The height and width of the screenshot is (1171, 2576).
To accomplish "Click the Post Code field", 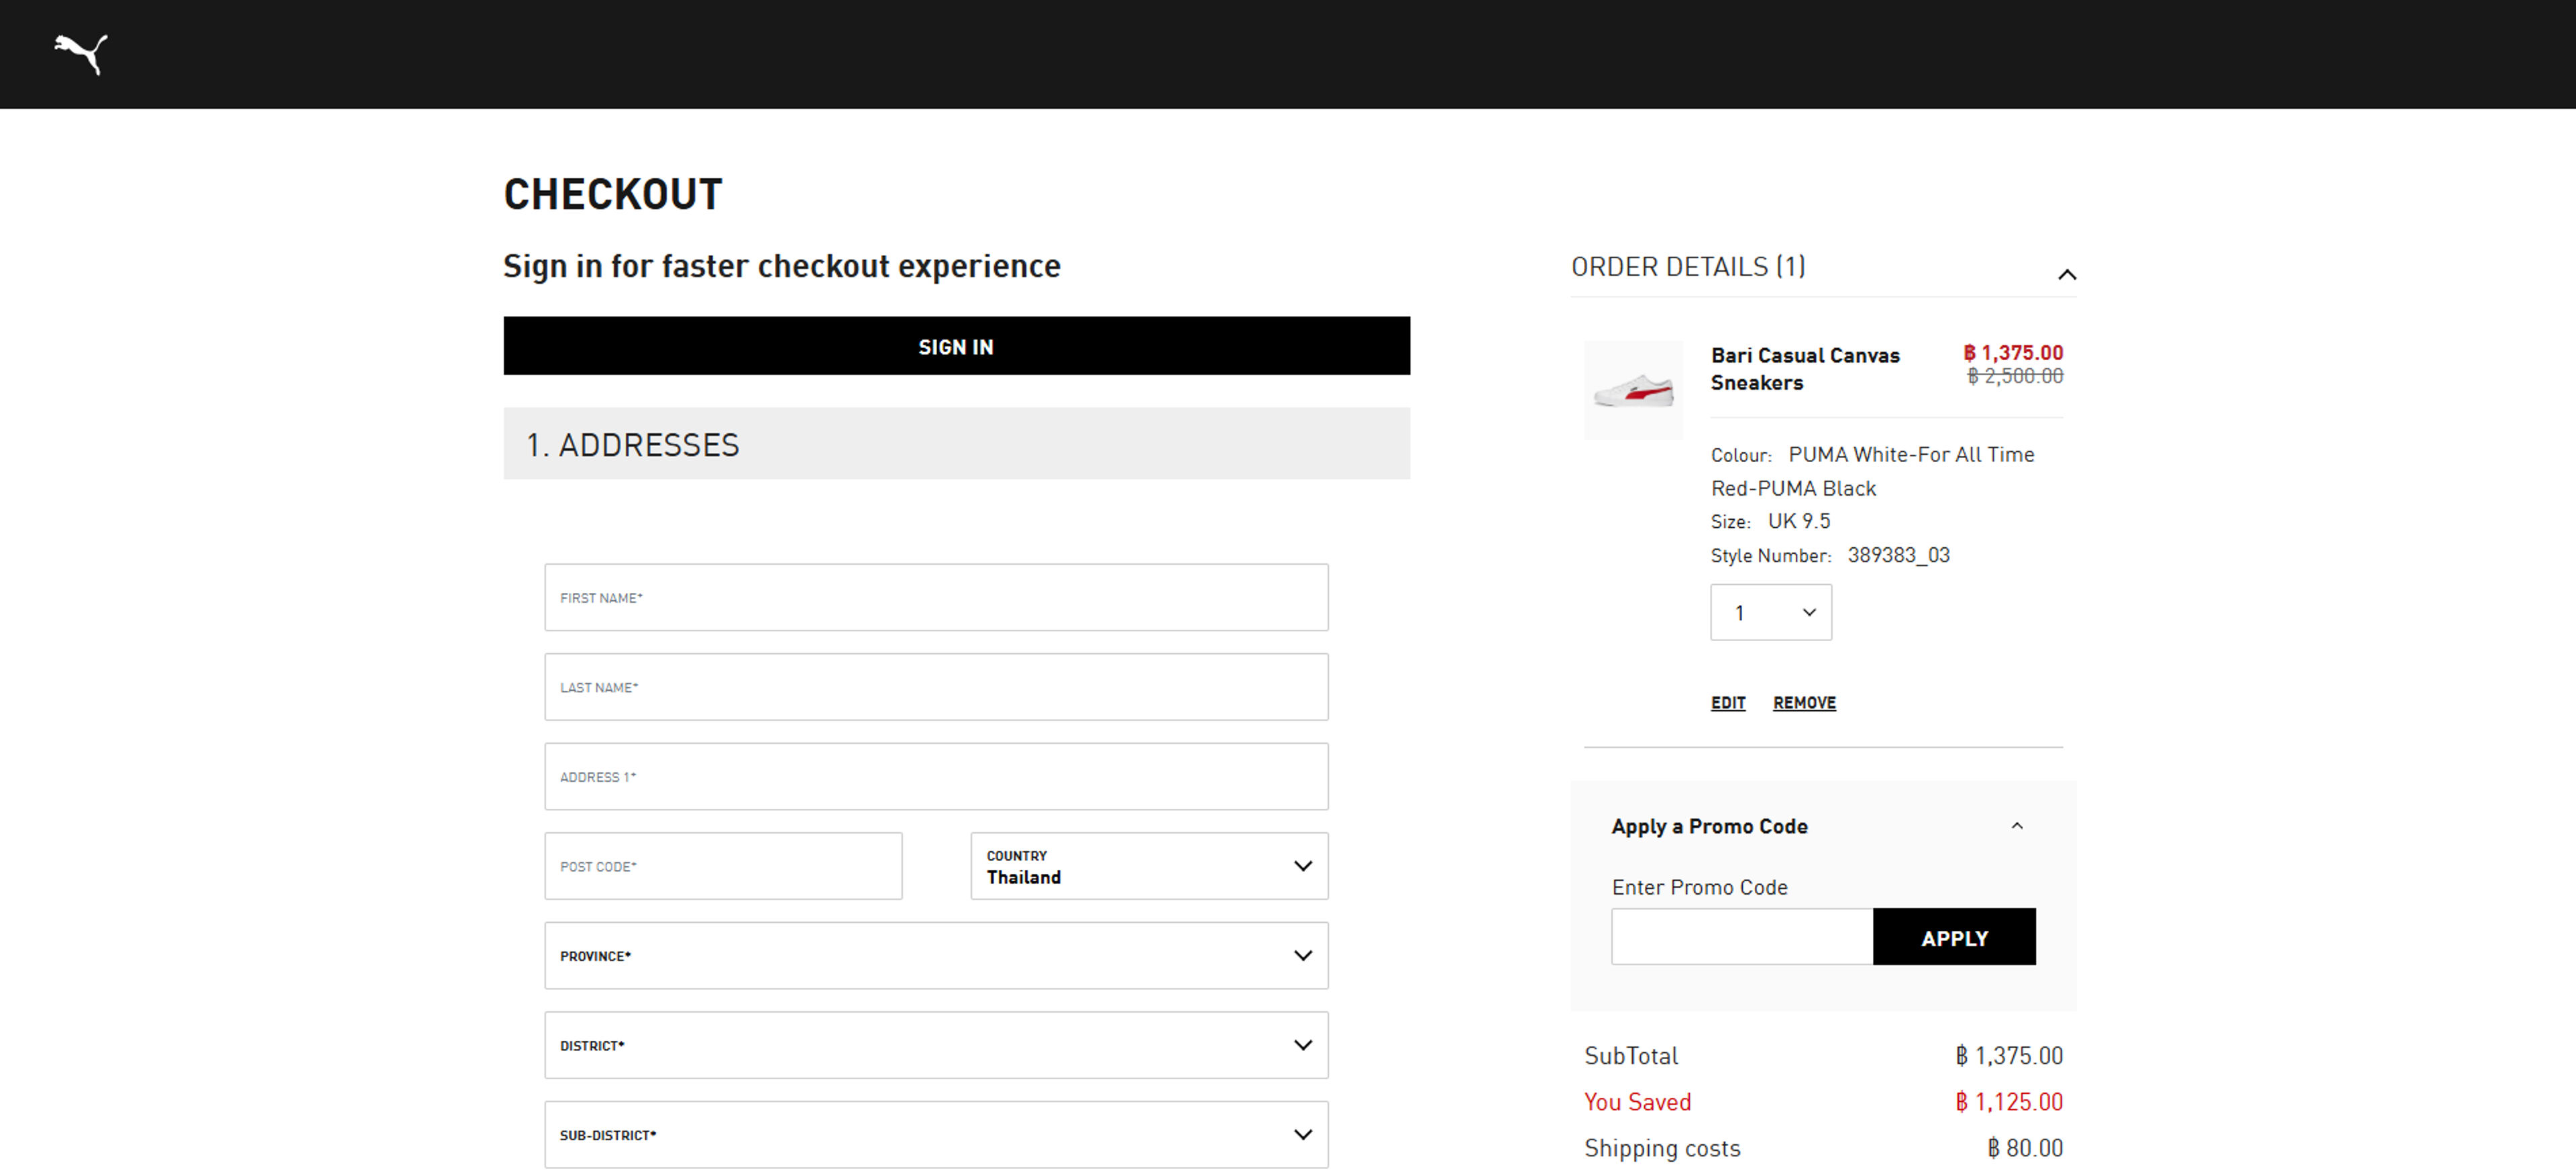I will coord(723,866).
